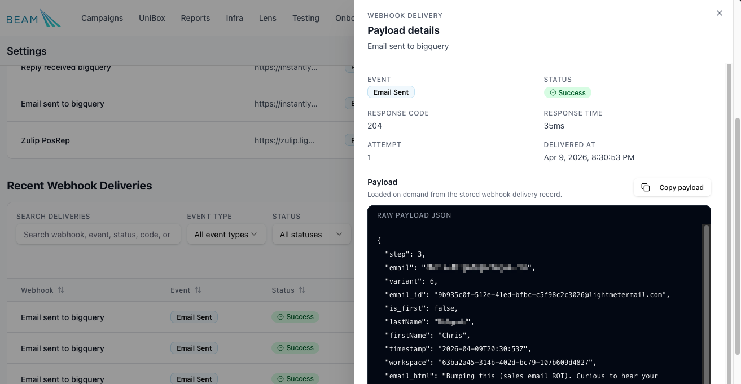Click the Payload details title
This screenshot has height=384, width=741.
click(x=404, y=30)
